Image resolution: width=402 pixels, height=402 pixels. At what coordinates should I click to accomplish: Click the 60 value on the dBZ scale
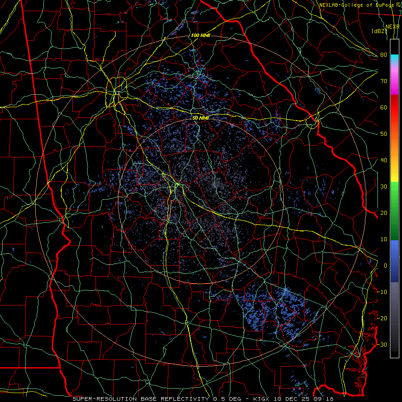(x=384, y=107)
